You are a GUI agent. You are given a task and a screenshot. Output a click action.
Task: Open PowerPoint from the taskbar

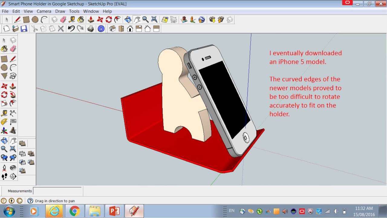tap(115, 211)
